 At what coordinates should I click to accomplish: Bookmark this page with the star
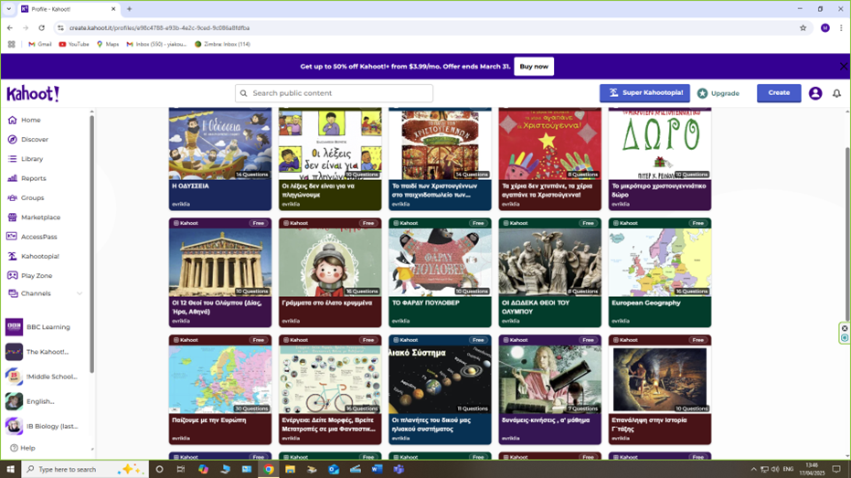pyautogui.click(x=803, y=27)
